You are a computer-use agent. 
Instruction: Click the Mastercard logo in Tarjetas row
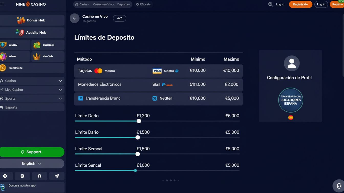(x=98, y=71)
